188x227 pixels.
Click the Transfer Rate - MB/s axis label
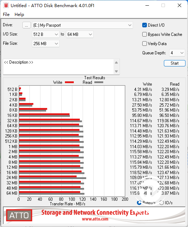pyautogui.click(x=67, y=204)
